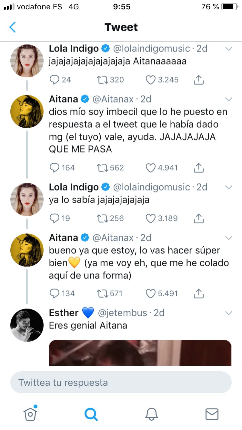This screenshot has width=242, height=430.
Task: Expand the menu on Aitana's second tweet
Action: pyautogui.click(x=229, y=238)
